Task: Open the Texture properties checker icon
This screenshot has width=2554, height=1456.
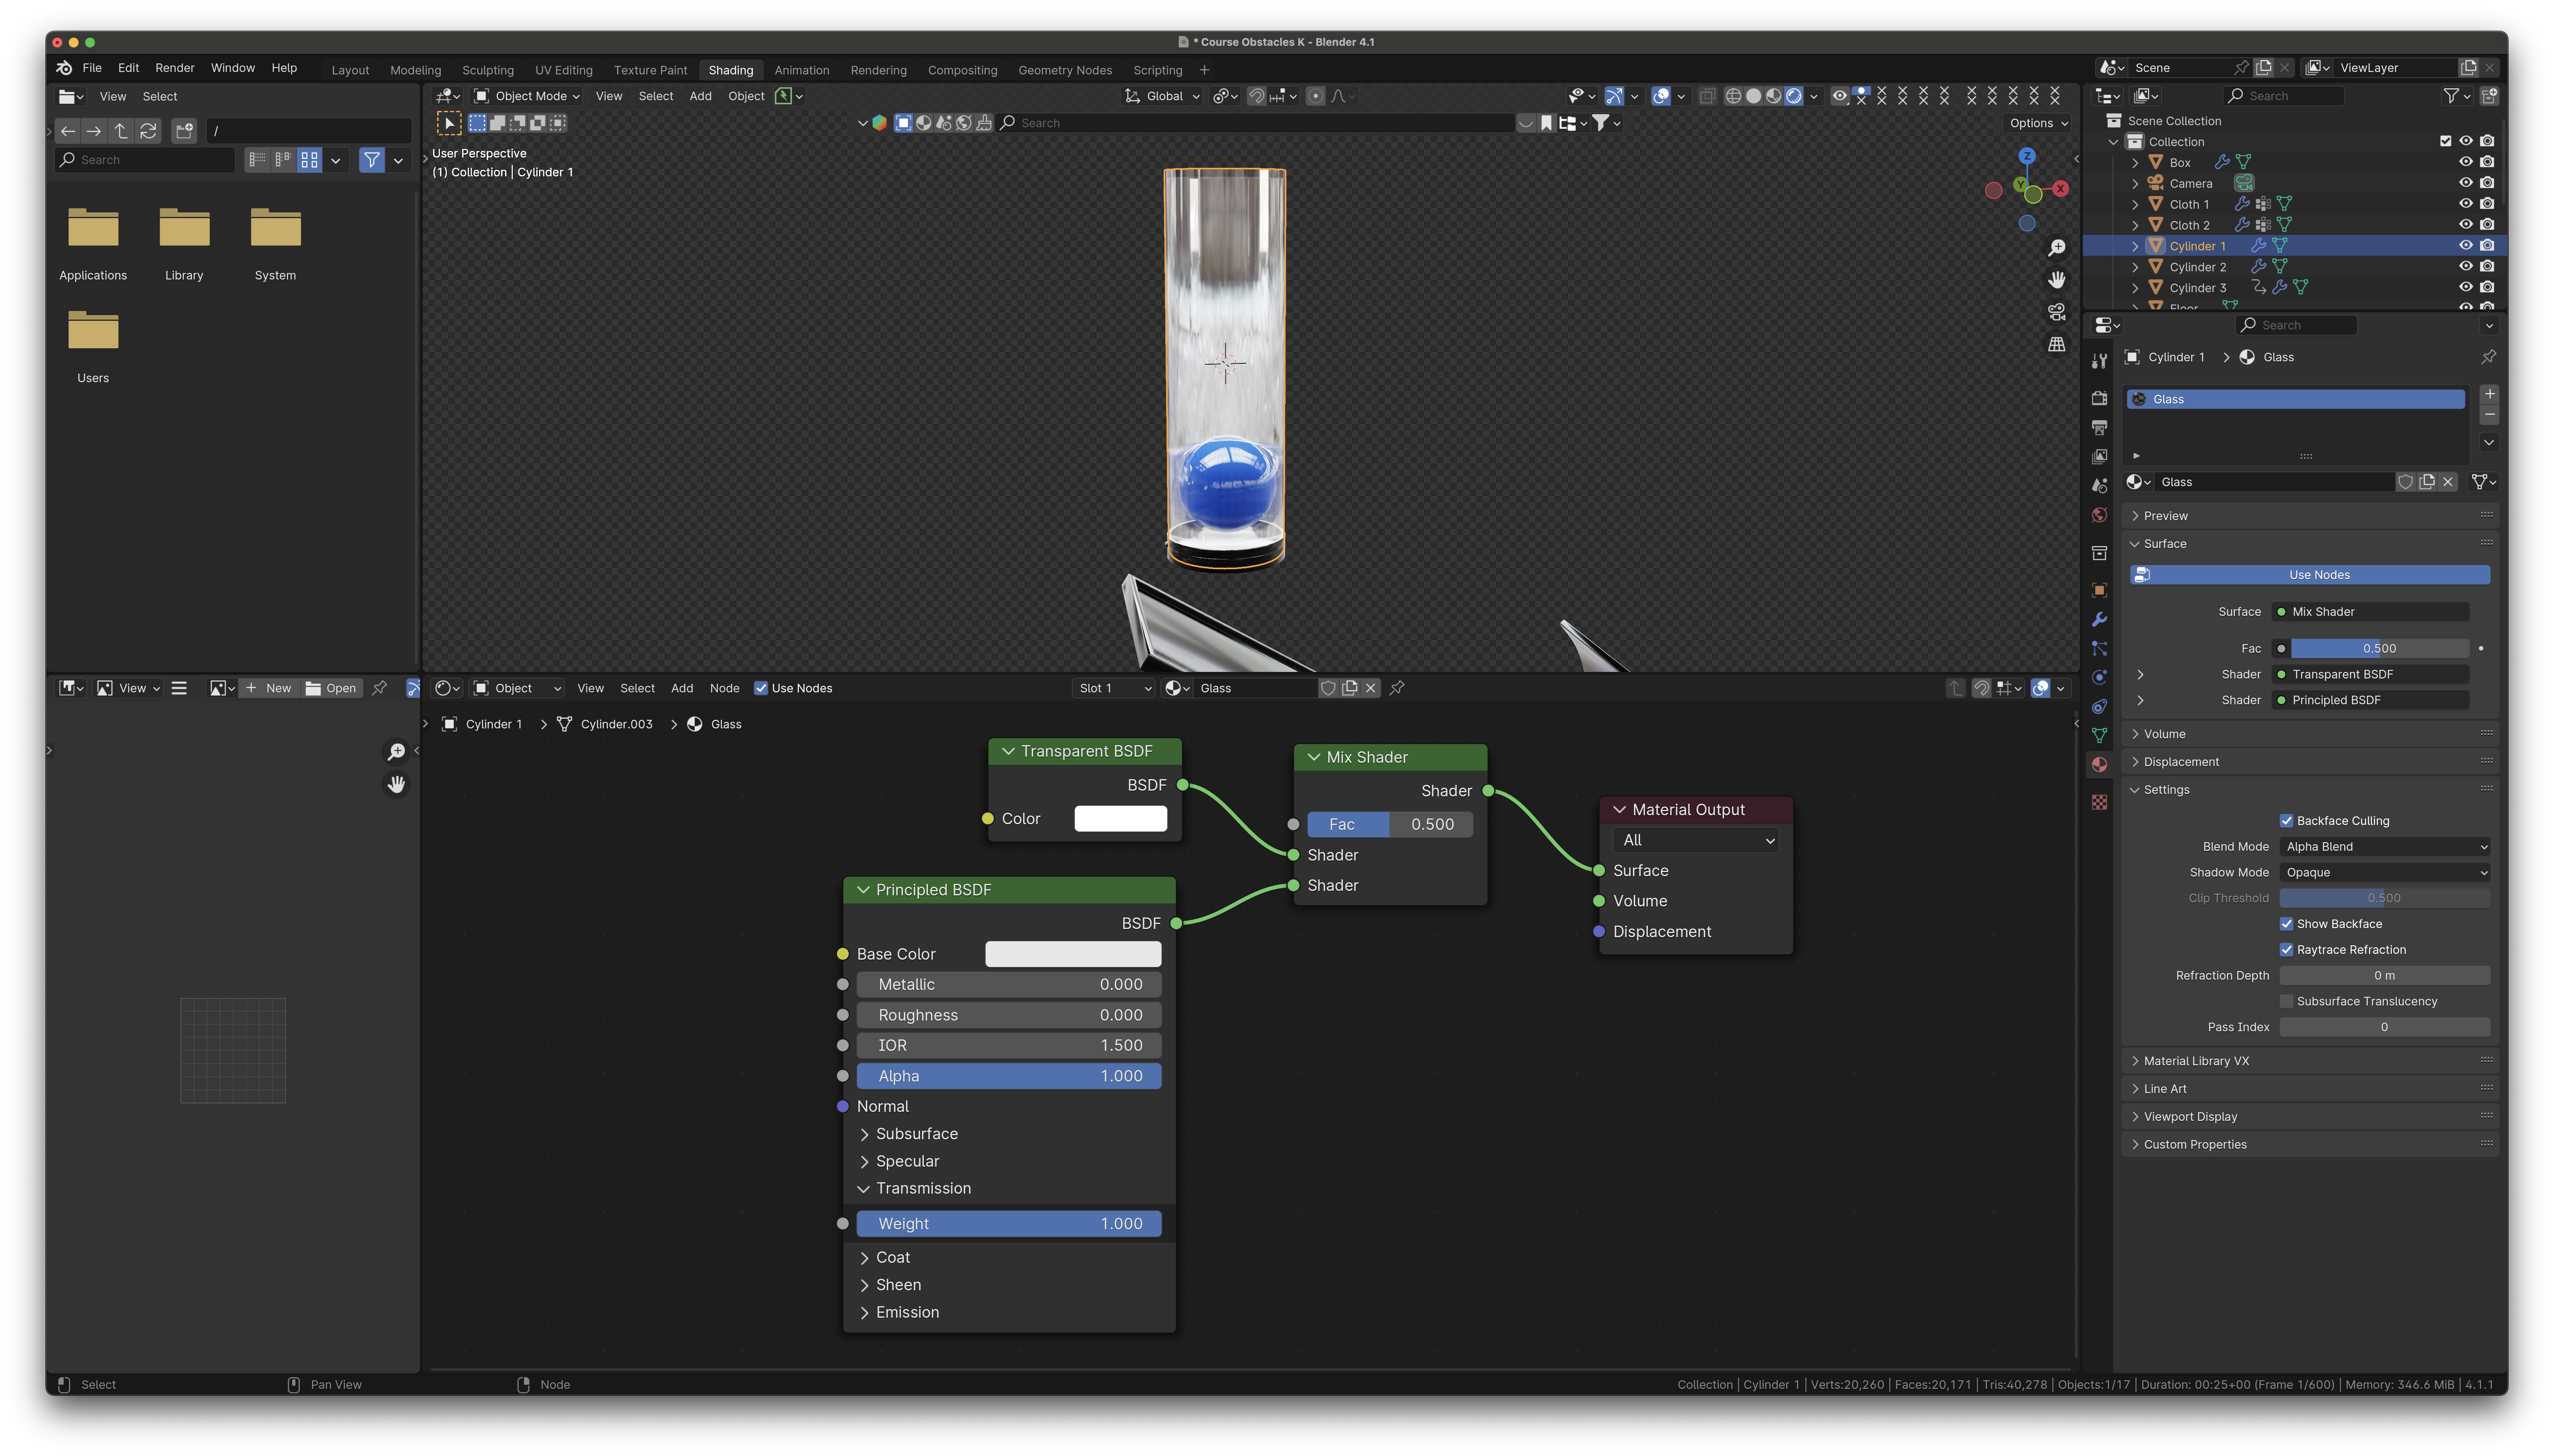Action: click(2099, 802)
